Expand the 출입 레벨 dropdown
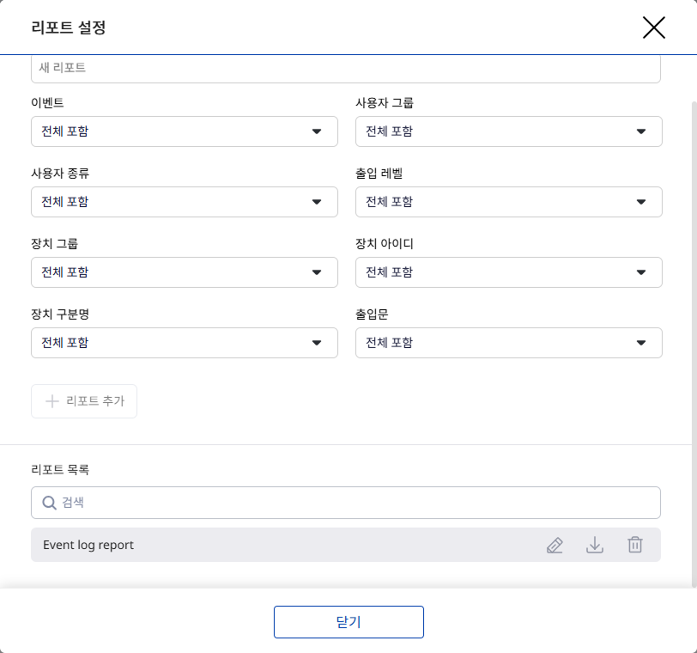 click(x=508, y=202)
